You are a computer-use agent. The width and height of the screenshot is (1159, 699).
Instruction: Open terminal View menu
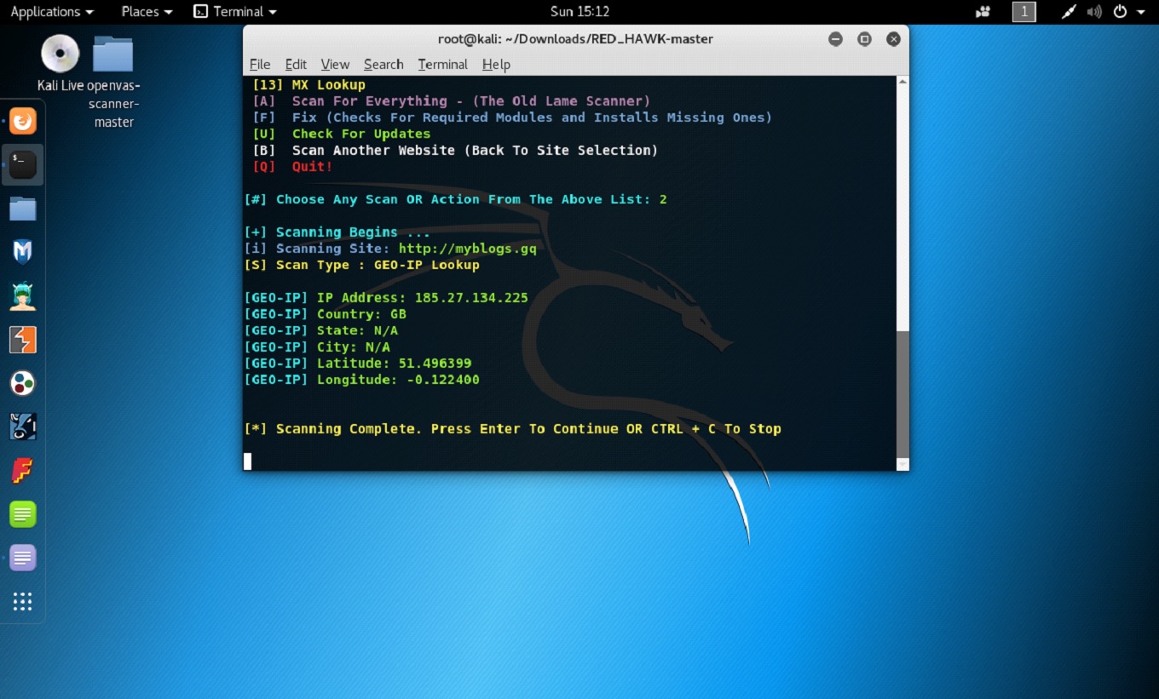pos(335,65)
